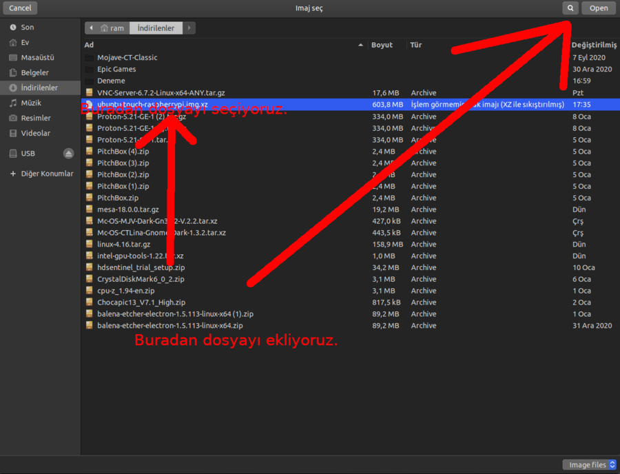Click the 31 Ara 2020 date cell

[x=592, y=326]
